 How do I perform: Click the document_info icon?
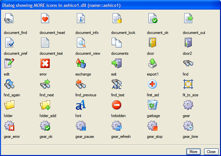[81, 19]
